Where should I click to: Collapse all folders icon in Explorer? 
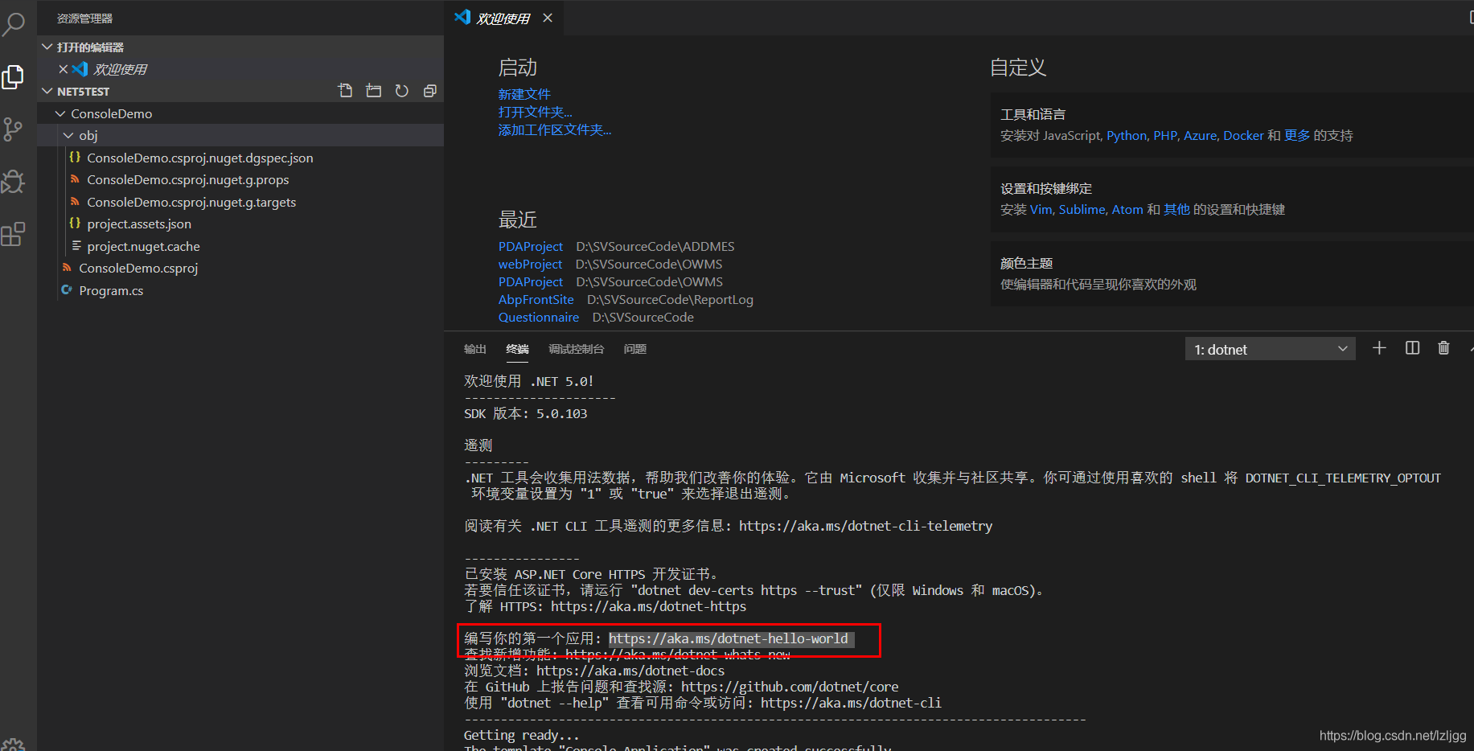coord(429,91)
